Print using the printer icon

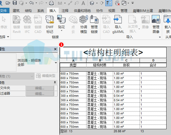(x=51, y=3)
